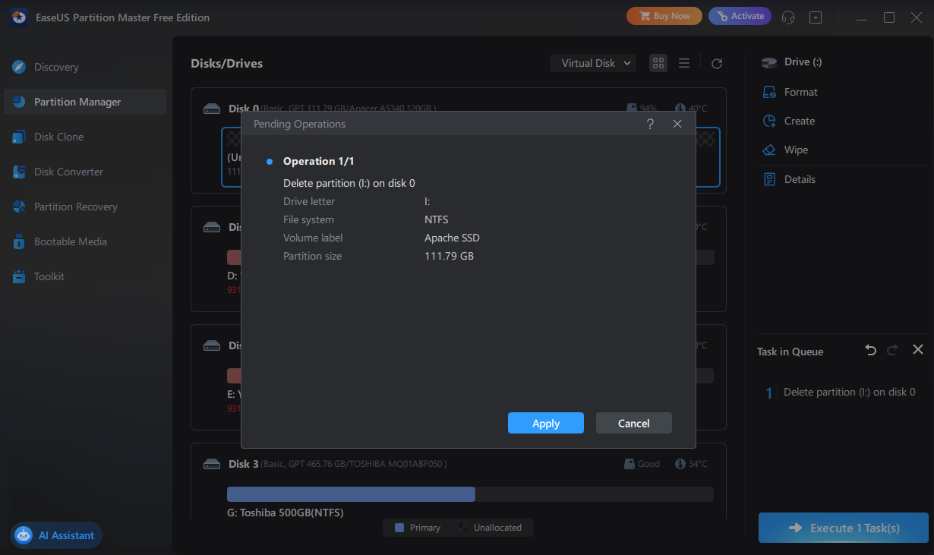The image size is (934, 555).
Task: Click the G: Toshiba 500GB partition bar
Action: [x=470, y=494]
